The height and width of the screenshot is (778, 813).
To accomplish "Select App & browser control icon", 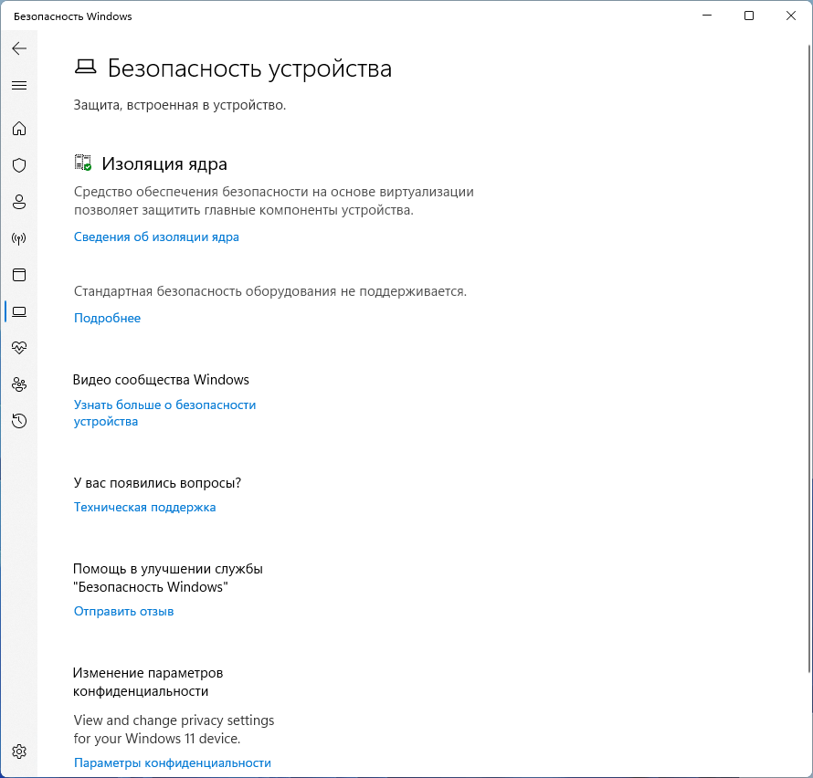I will click(19, 275).
